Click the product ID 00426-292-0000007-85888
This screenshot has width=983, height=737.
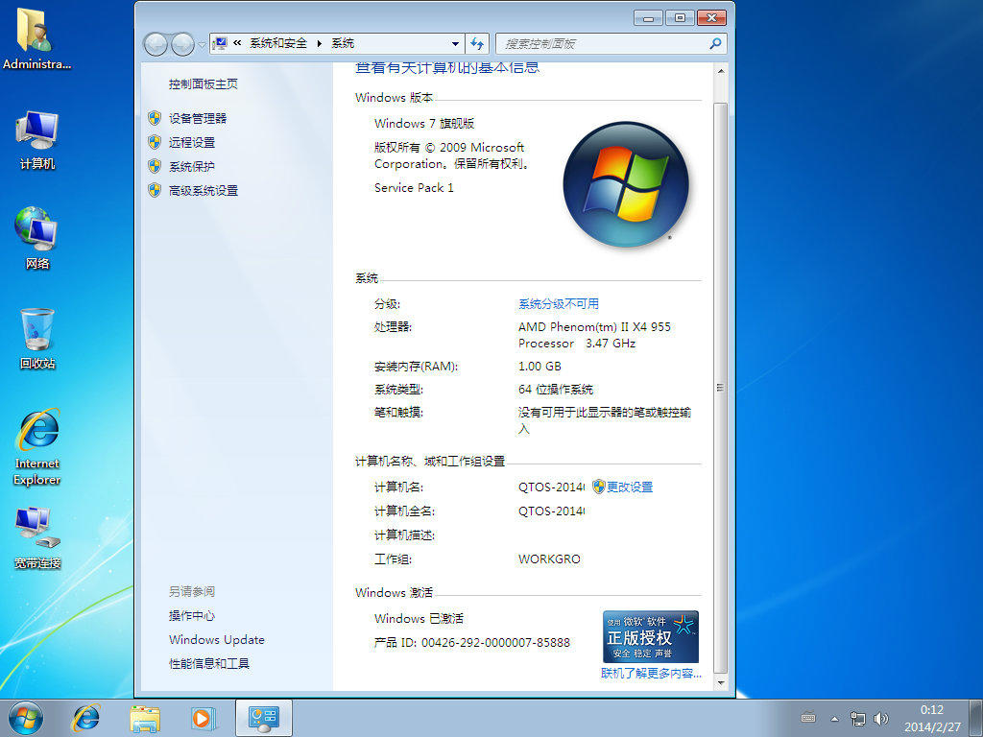point(496,642)
